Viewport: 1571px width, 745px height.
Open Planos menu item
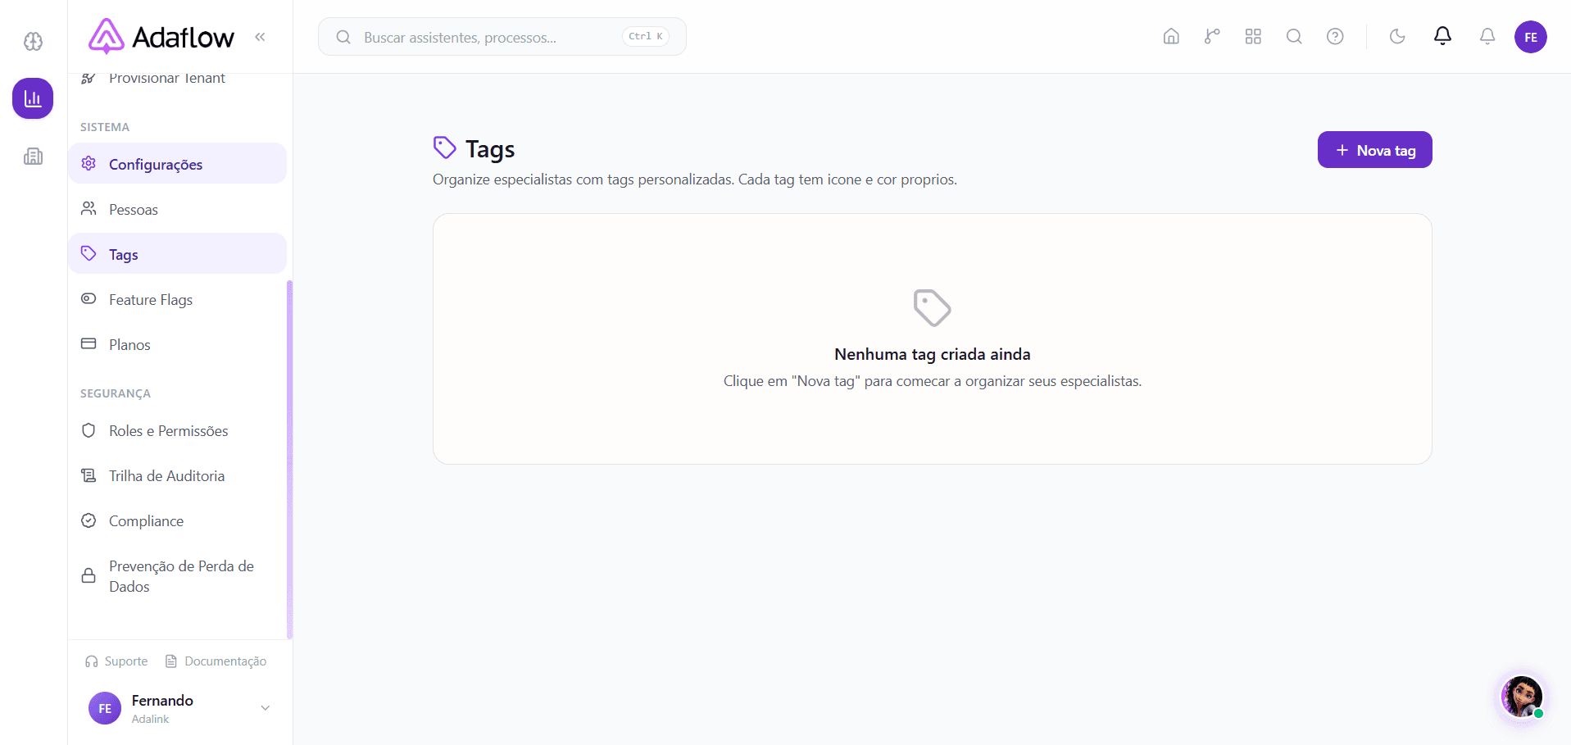(177, 344)
